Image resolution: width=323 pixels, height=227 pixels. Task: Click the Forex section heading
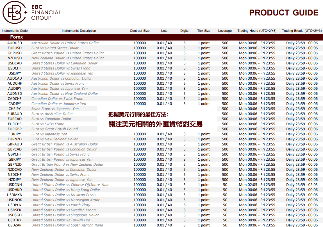click(x=17, y=37)
